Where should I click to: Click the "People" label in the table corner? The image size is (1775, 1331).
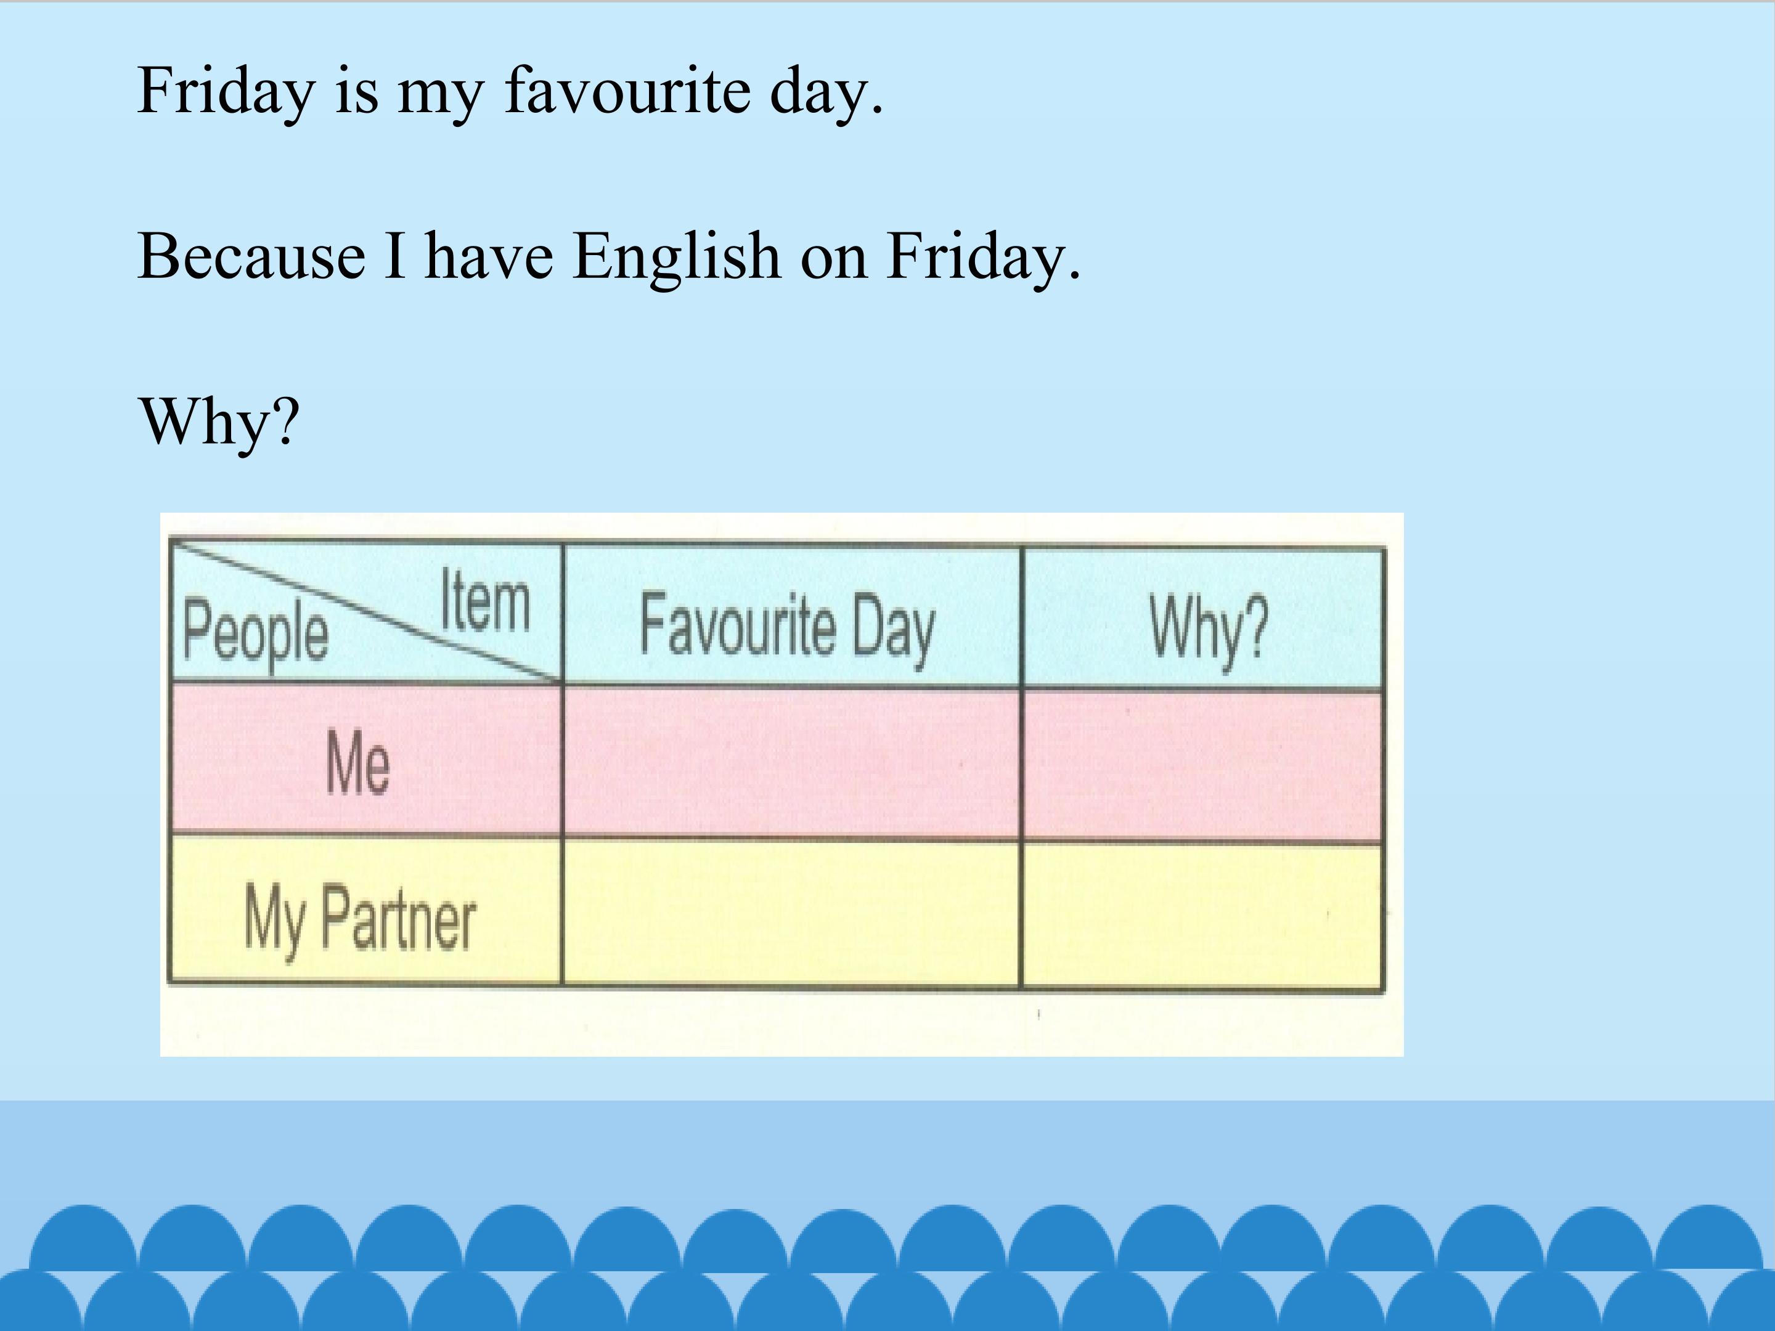(x=255, y=634)
